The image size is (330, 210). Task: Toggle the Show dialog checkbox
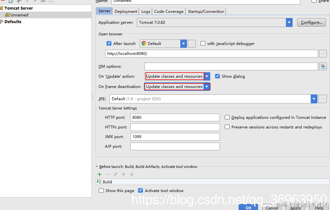click(217, 76)
